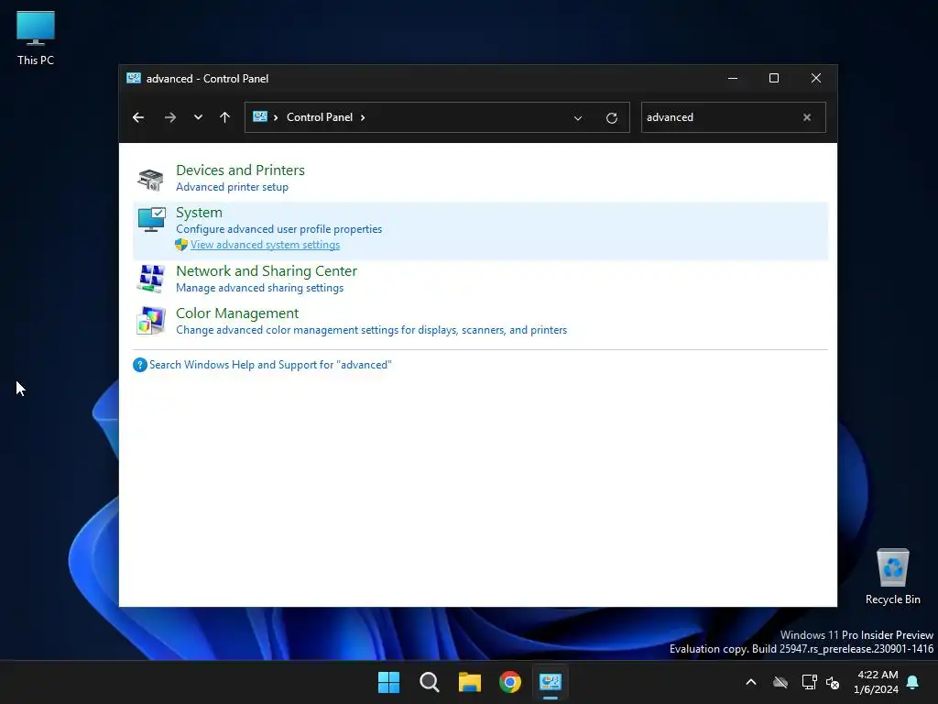Viewport: 938px width, 704px height.
Task: Launch File Explorer from the taskbar
Action: coord(470,682)
